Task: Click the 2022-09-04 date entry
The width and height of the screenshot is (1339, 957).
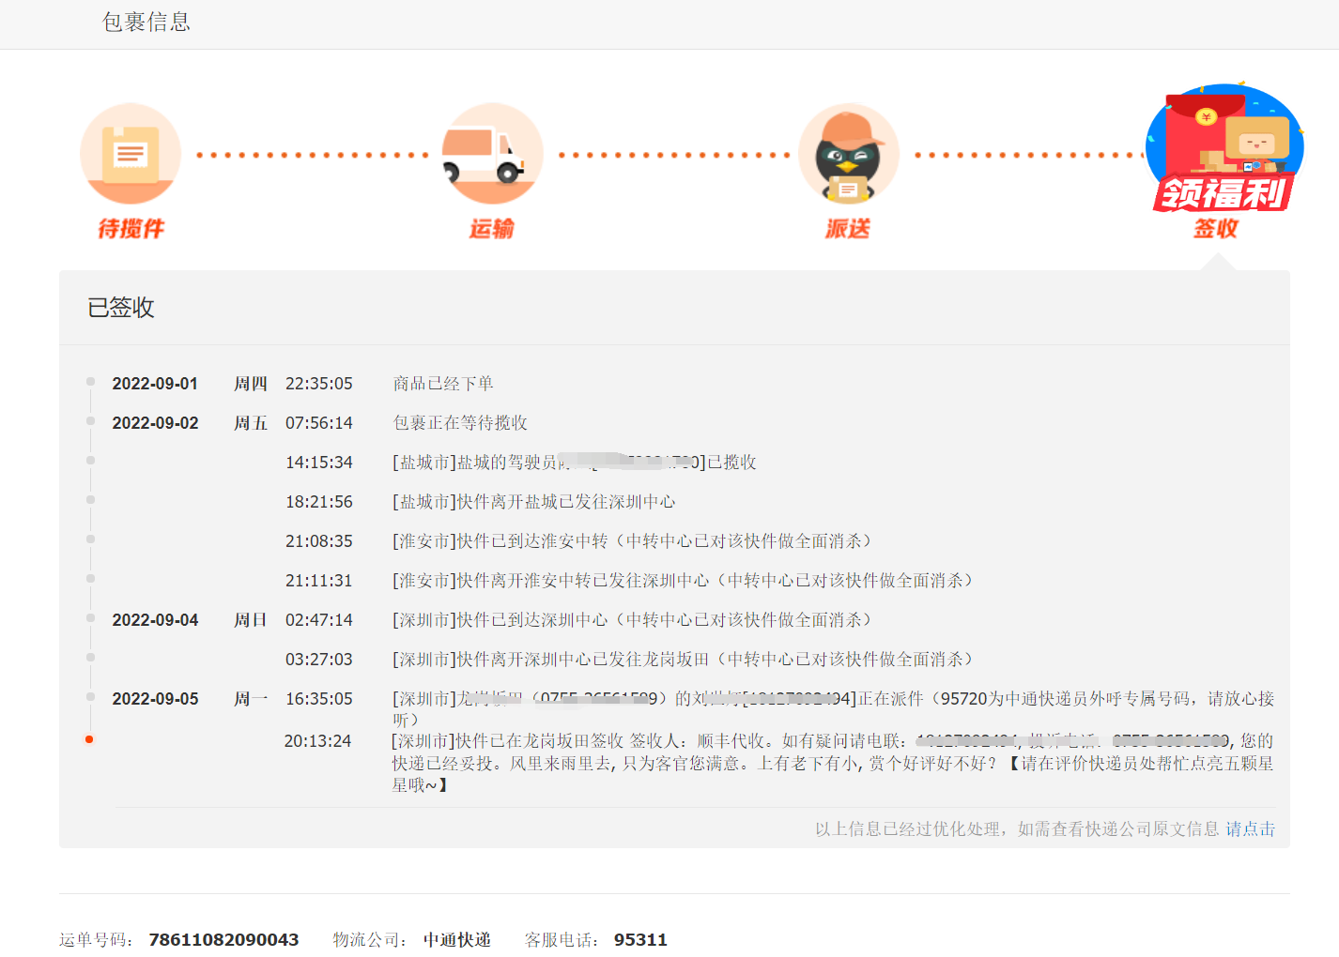Action: click(x=155, y=620)
